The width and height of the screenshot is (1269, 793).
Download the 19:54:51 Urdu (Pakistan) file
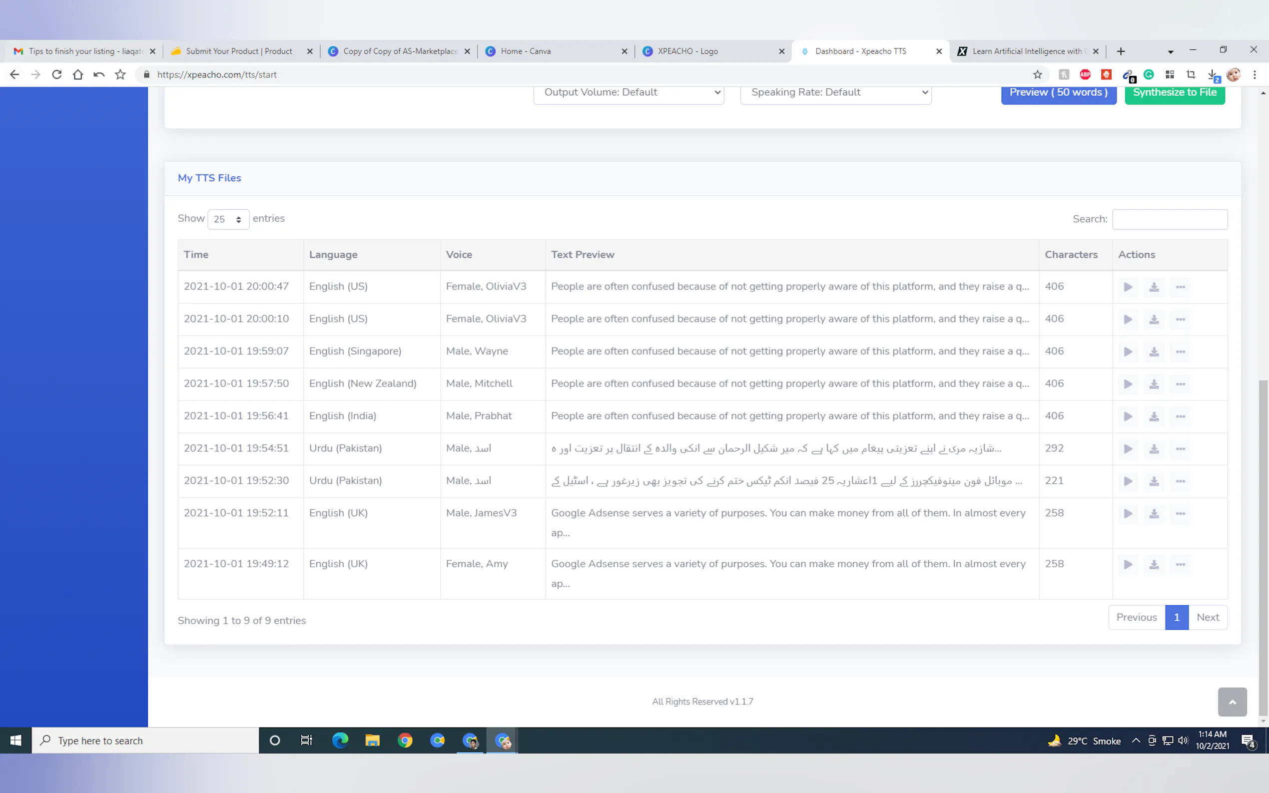click(x=1154, y=449)
